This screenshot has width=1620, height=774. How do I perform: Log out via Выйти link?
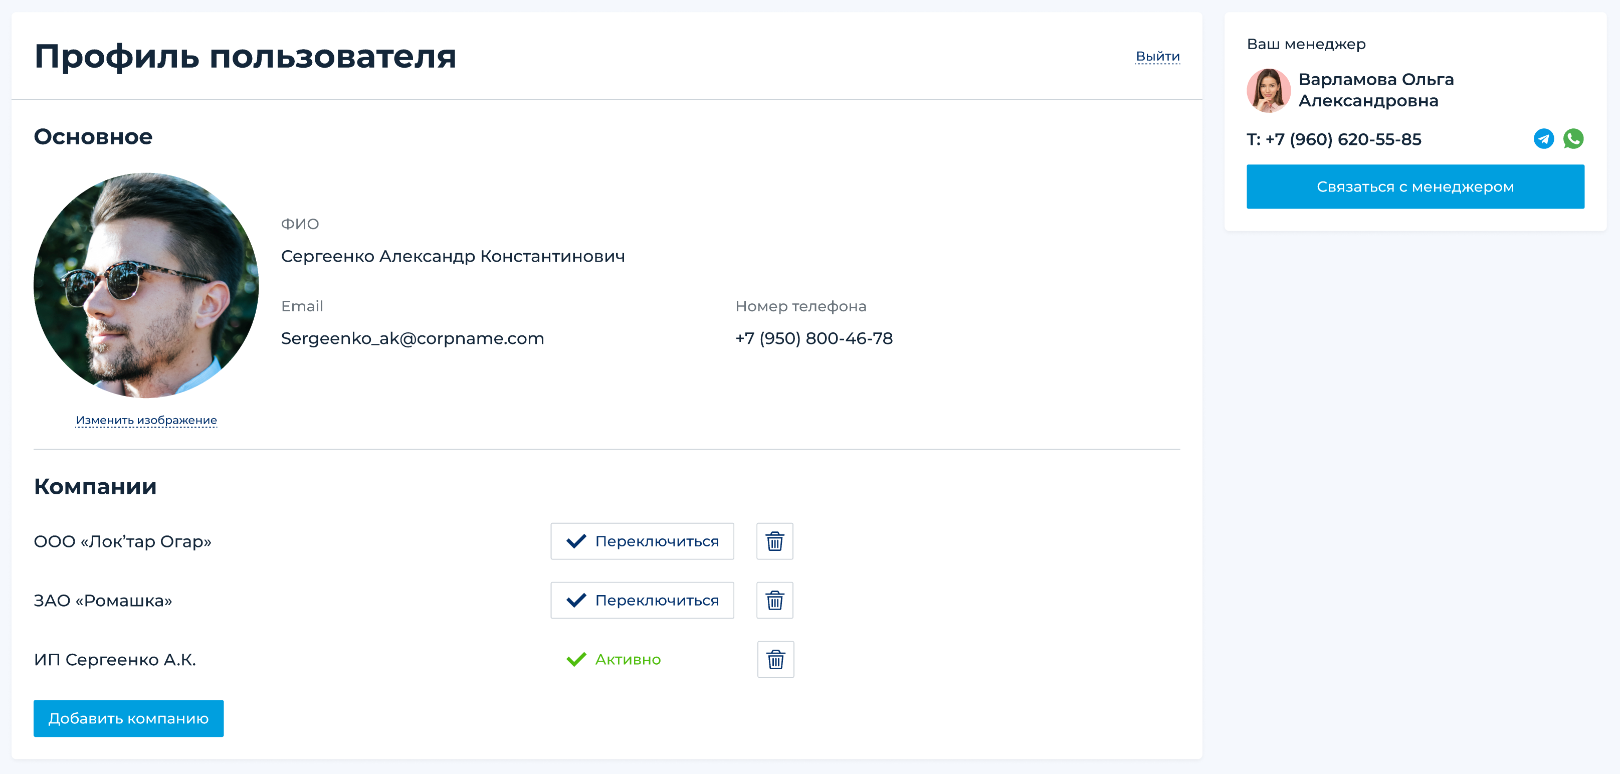pos(1157,57)
